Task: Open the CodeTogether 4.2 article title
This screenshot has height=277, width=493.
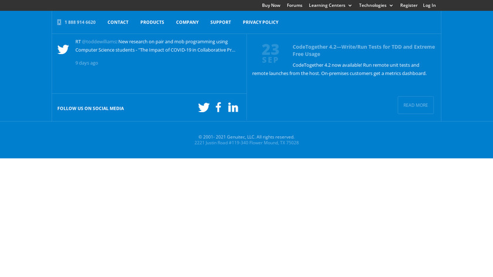Action: coord(364,50)
